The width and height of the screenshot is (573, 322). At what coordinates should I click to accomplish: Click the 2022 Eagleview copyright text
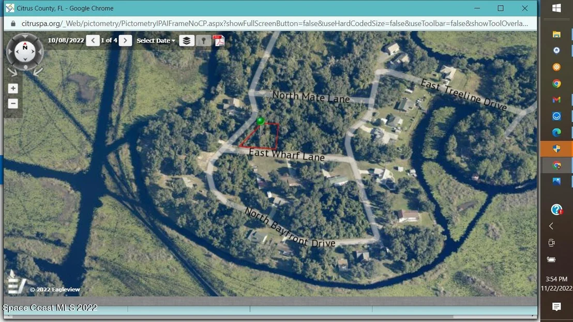[55, 289]
